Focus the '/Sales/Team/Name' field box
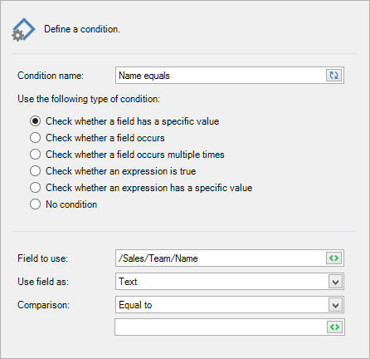 pos(221,258)
